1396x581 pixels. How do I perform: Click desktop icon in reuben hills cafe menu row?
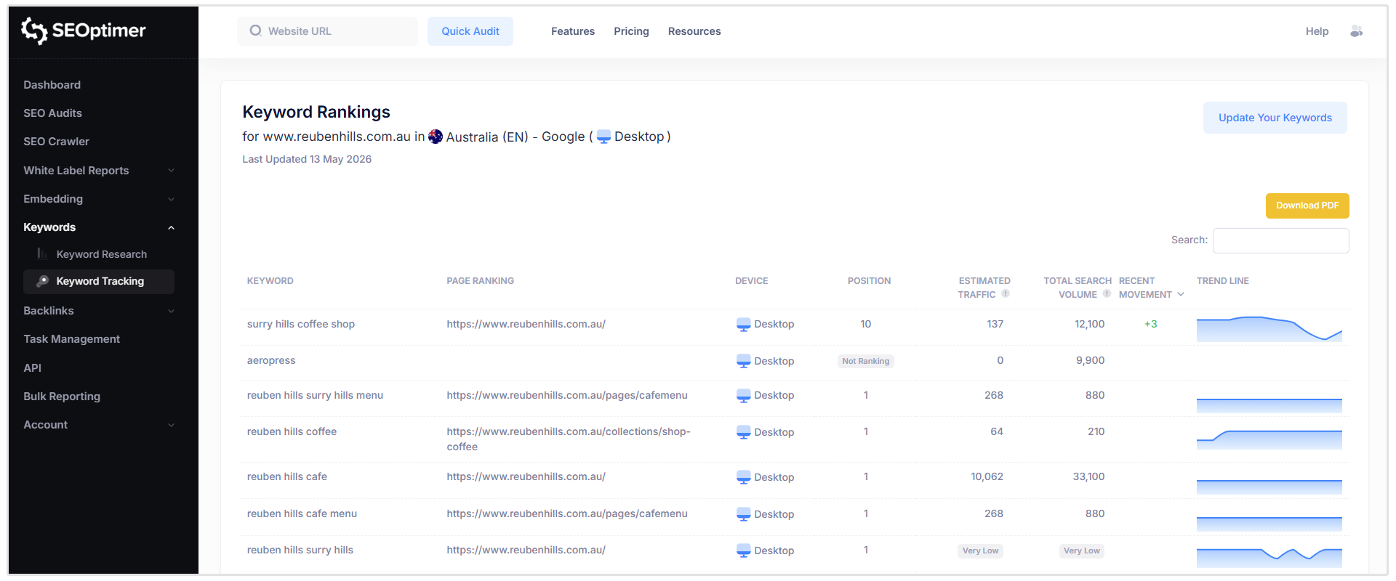743,514
